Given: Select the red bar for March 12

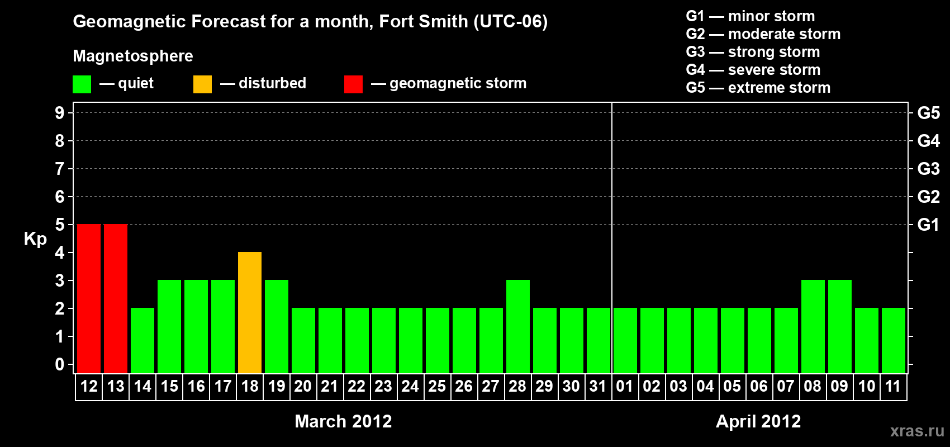Looking at the screenshot, I should click(89, 298).
